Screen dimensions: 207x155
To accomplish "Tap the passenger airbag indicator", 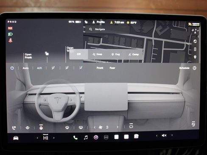I will (194, 24).
